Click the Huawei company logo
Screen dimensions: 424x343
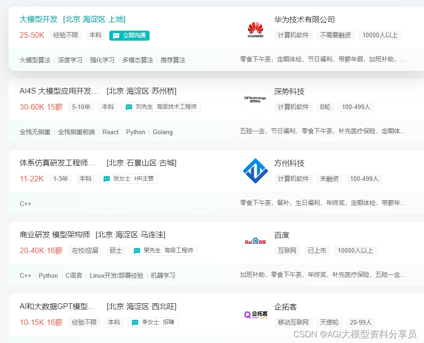(x=256, y=27)
